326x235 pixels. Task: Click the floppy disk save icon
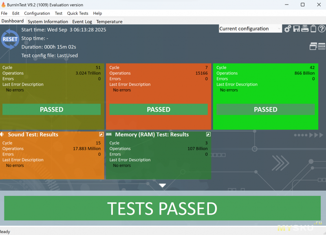297,29
